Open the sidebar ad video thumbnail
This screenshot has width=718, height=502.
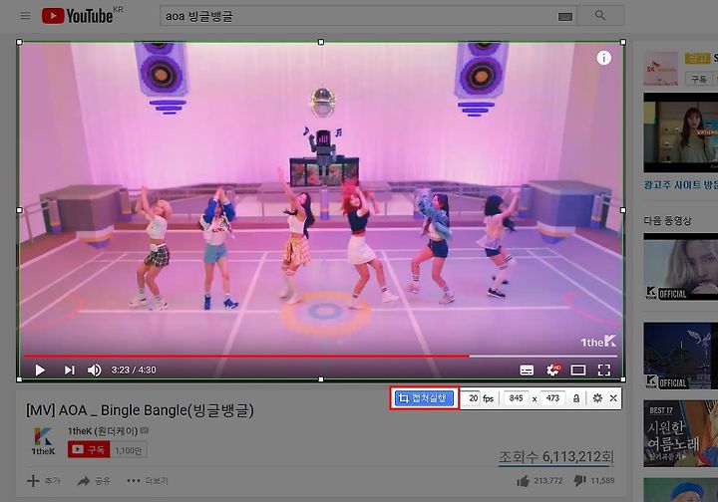(680, 132)
